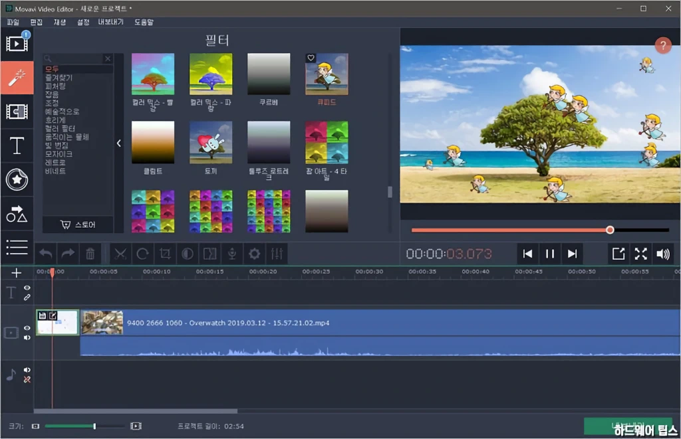Open the 스토어 store button
The width and height of the screenshot is (681, 439).
(x=78, y=224)
